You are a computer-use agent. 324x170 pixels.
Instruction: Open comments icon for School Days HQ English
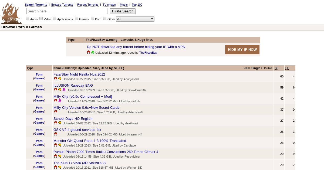pyautogui.click(x=60, y=123)
